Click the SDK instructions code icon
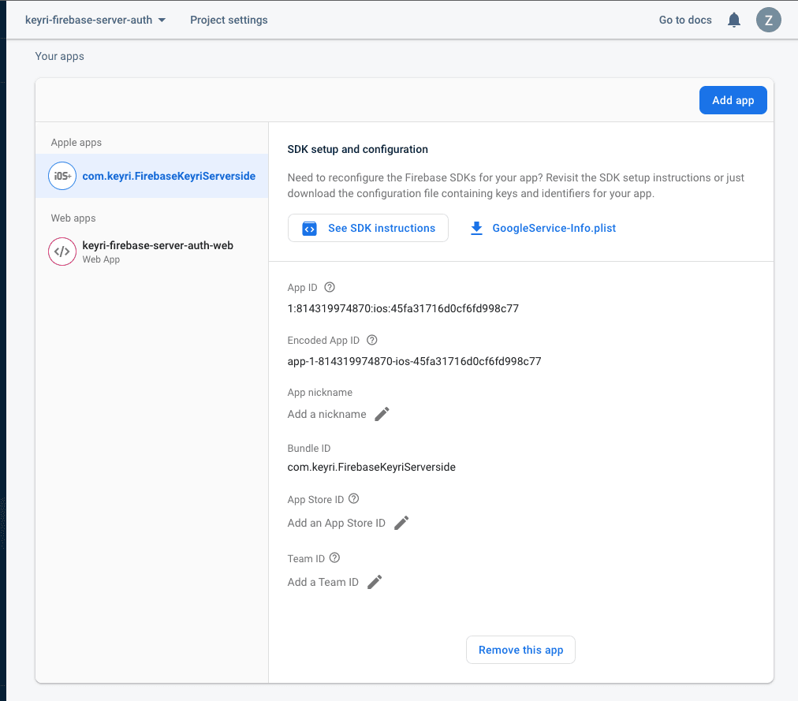 click(x=309, y=229)
